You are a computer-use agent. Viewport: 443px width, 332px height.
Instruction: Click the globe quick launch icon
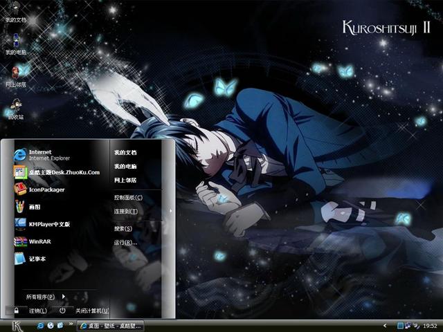[51, 326]
